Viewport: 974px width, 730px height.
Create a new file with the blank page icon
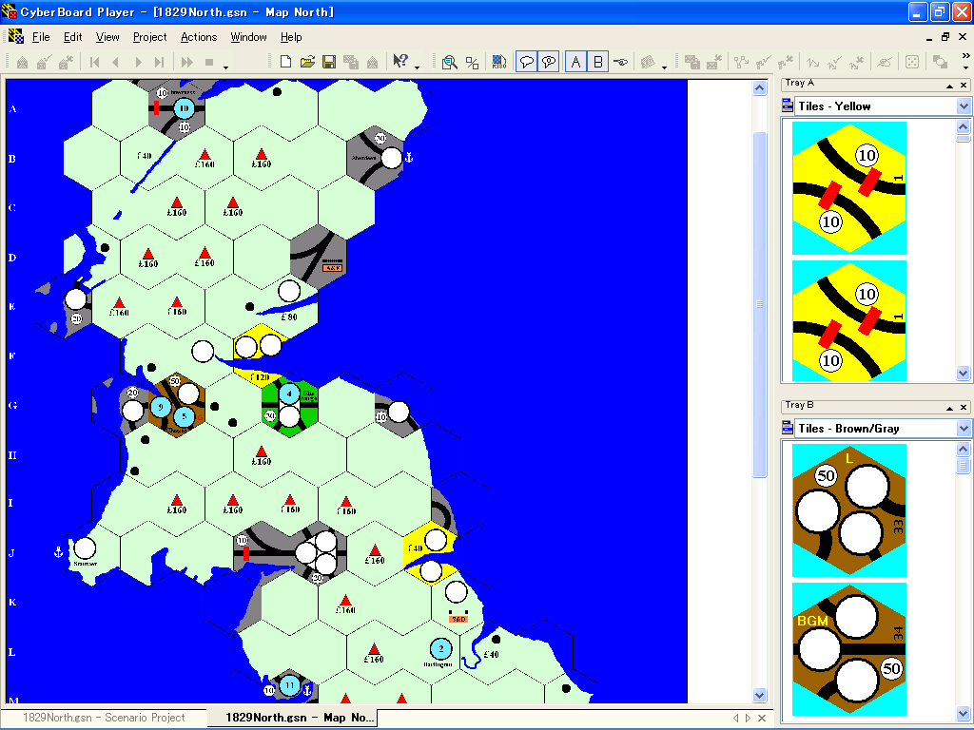coord(285,62)
